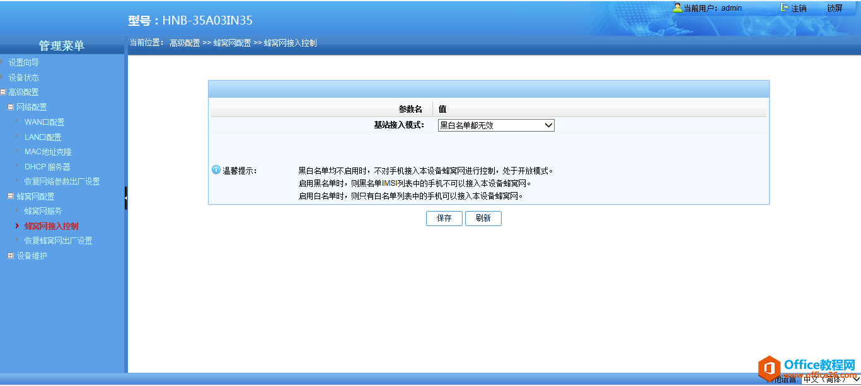Click the 注销 logout link
The width and height of the screenshot is (861, 386).
click(x=799, y=9)
